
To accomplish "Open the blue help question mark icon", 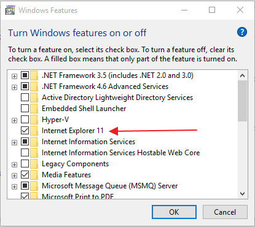I will [242, 32].
